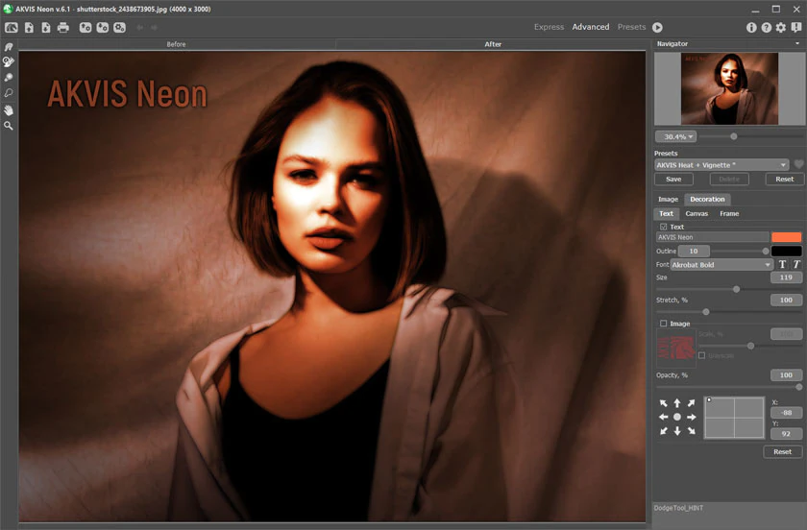Viewport: 807px width, 530px height.
Task: Switch to Express mode
Action: pyautogui.click(x=549, y=27)
